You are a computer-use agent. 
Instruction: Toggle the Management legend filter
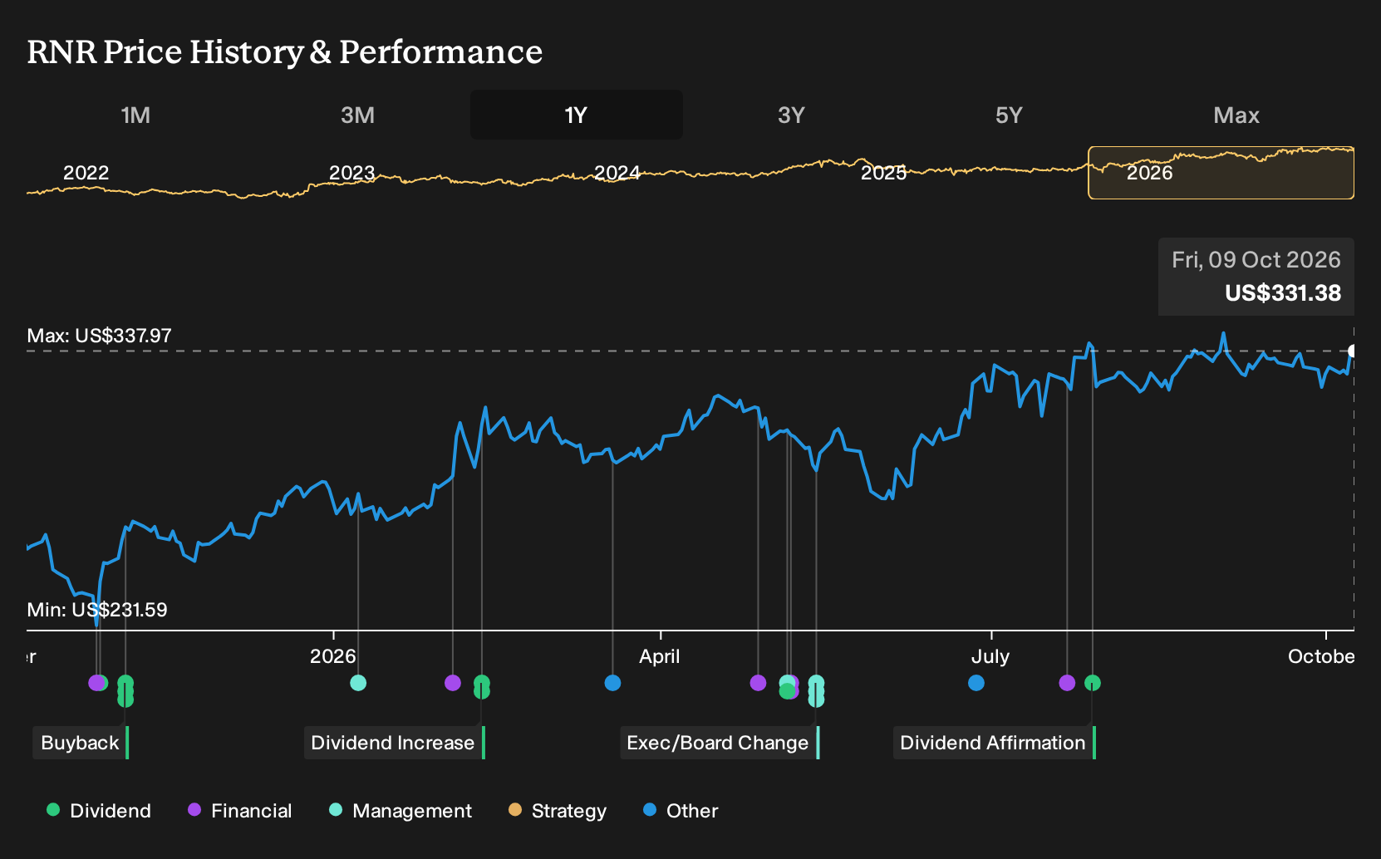[401, 811]
